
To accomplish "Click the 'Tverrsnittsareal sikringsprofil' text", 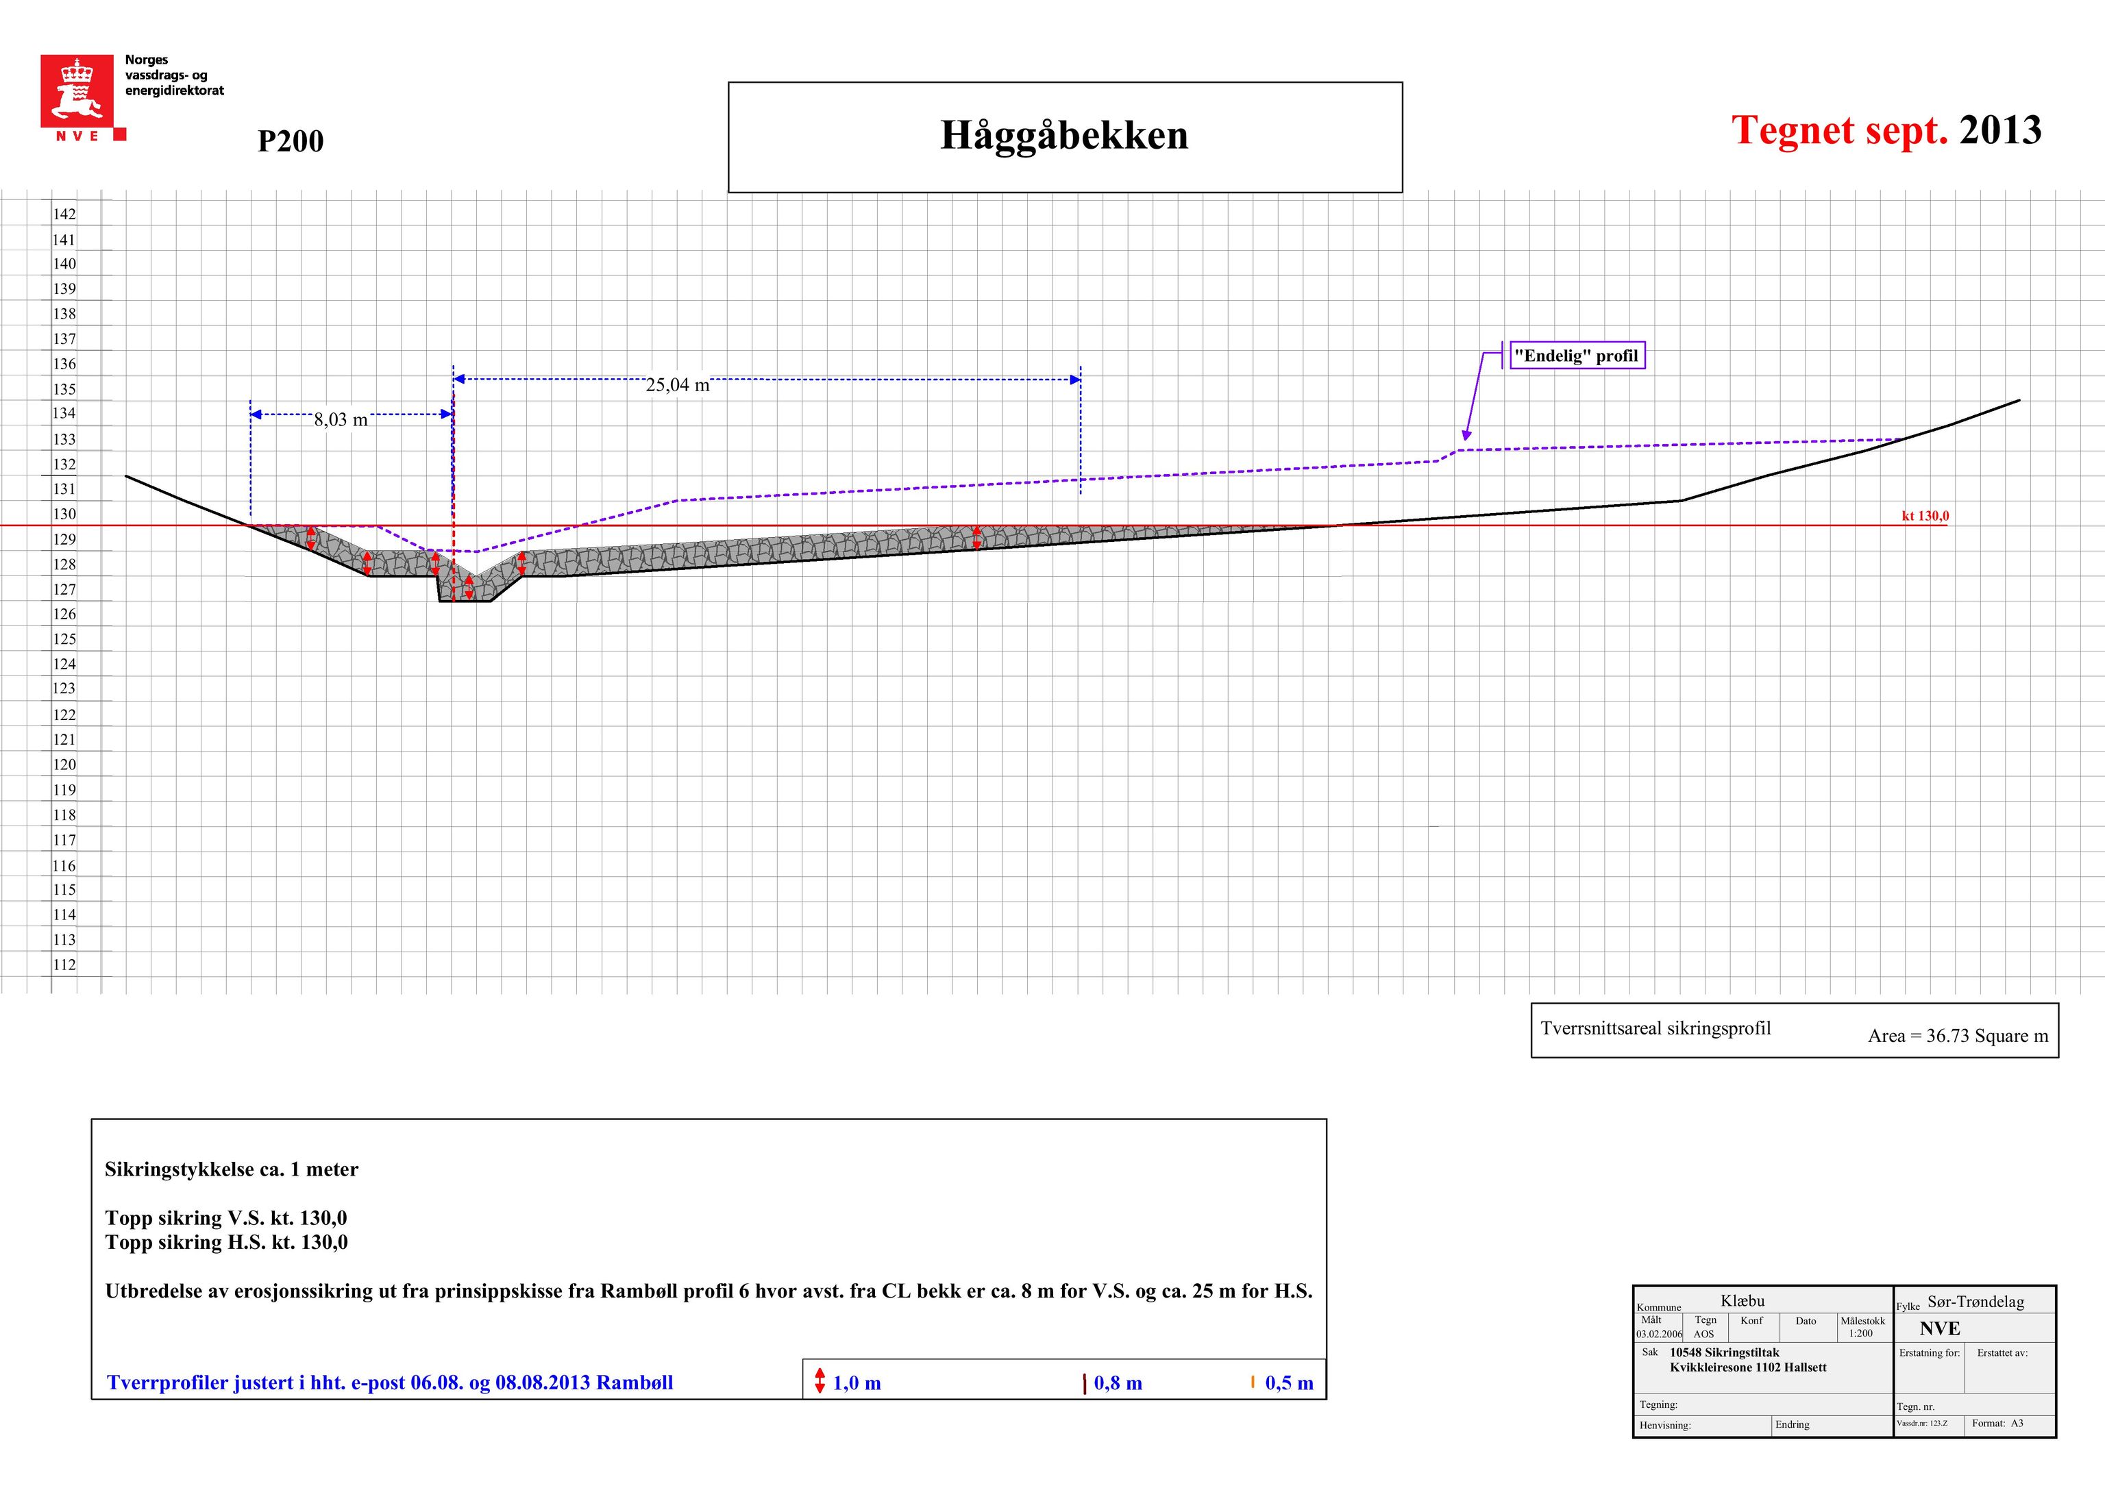I will tap(1655, 1029).
